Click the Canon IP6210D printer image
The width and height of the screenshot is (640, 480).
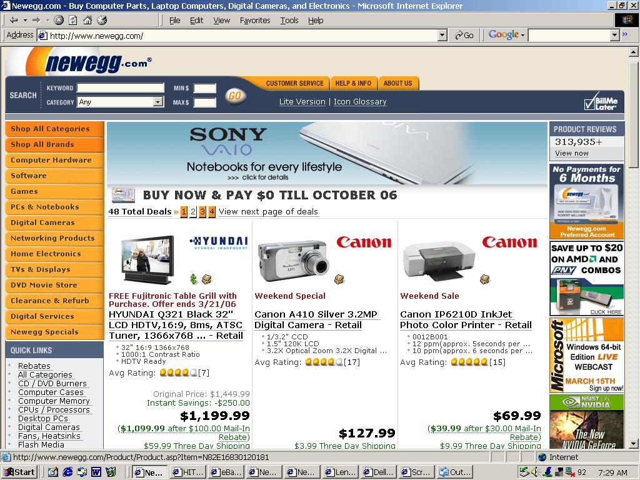[x=439, y=261]
